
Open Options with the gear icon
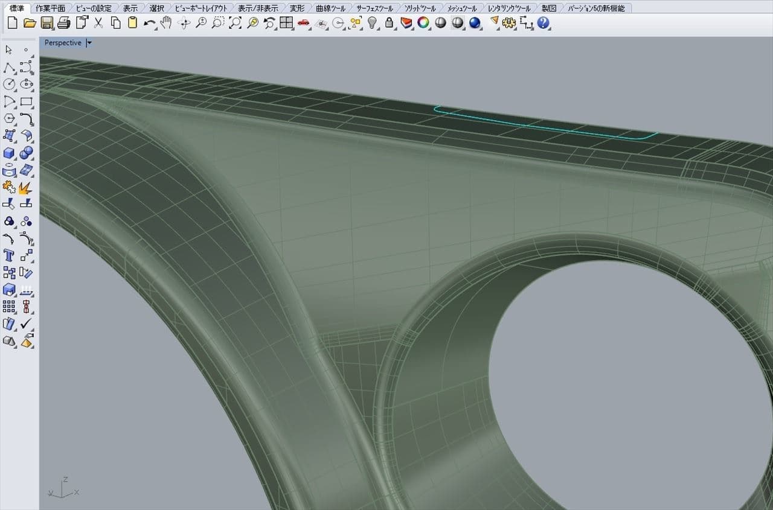[509, 23]
